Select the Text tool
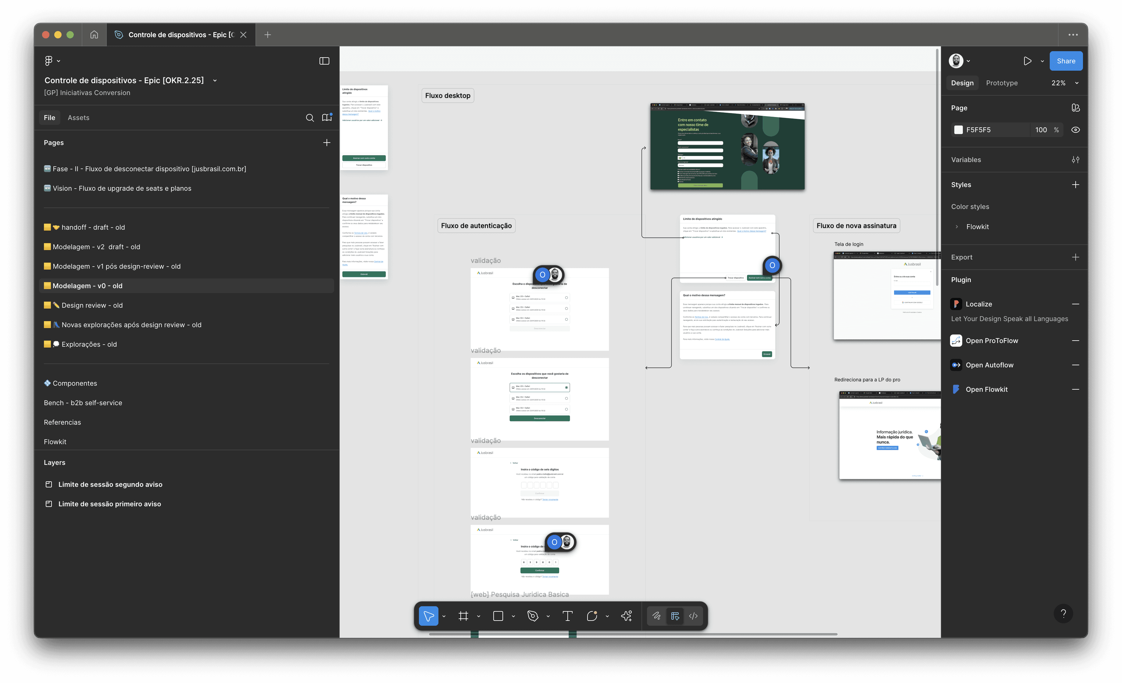This screenshot has width=1122, height=683. (x=567, y=616)
